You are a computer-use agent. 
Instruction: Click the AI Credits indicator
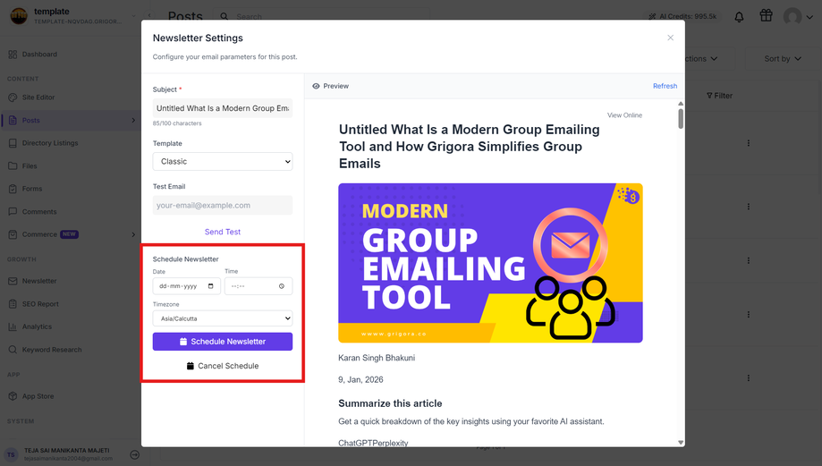click(x=682, y=16)
